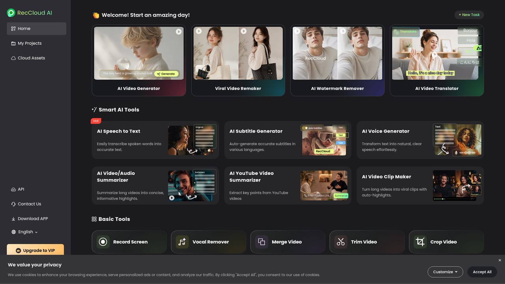This screenshot has height=284, width=505.
Task: Click the Crop Video crop icon
Action: coord(420,242)
